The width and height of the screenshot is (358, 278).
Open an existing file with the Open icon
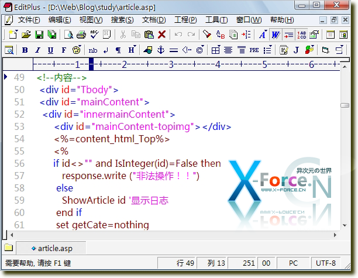26,35
